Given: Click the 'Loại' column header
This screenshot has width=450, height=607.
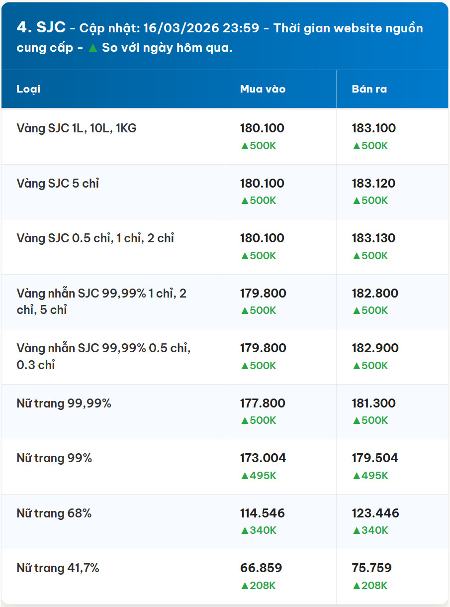Looking at the screenshot, I should coord(29,89).
